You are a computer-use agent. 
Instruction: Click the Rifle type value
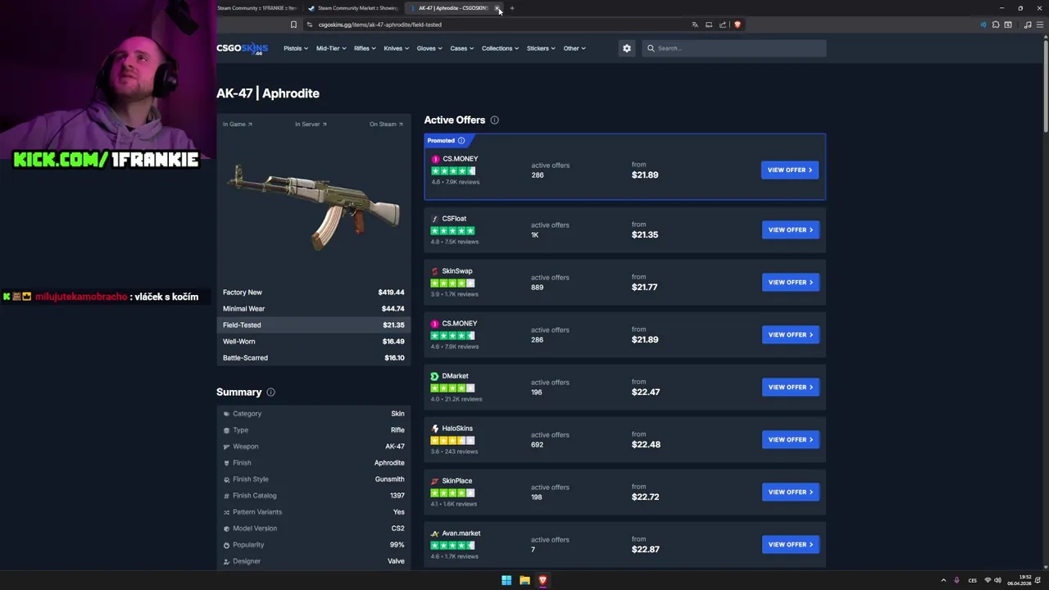click(x=397, y=430)
